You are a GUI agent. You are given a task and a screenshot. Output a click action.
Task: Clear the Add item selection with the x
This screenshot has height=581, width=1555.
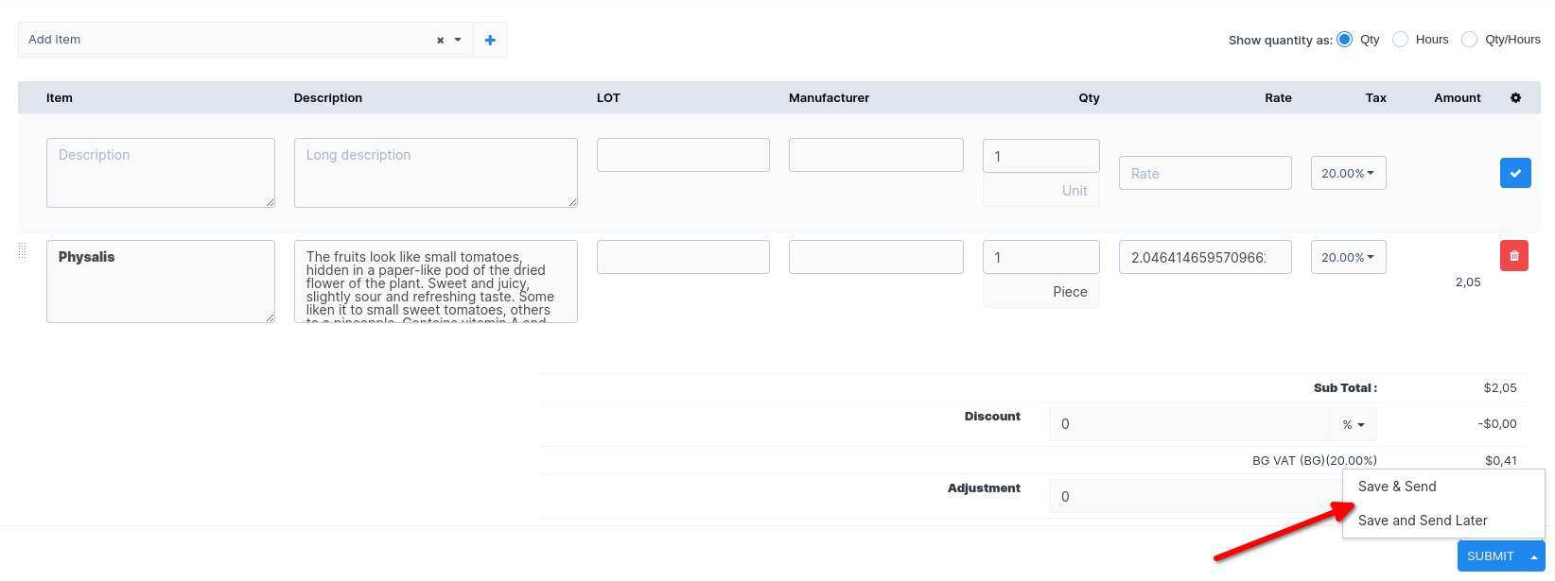[440, 41]
